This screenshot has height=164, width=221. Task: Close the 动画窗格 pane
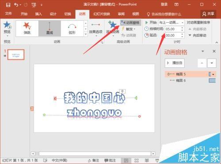214,51
